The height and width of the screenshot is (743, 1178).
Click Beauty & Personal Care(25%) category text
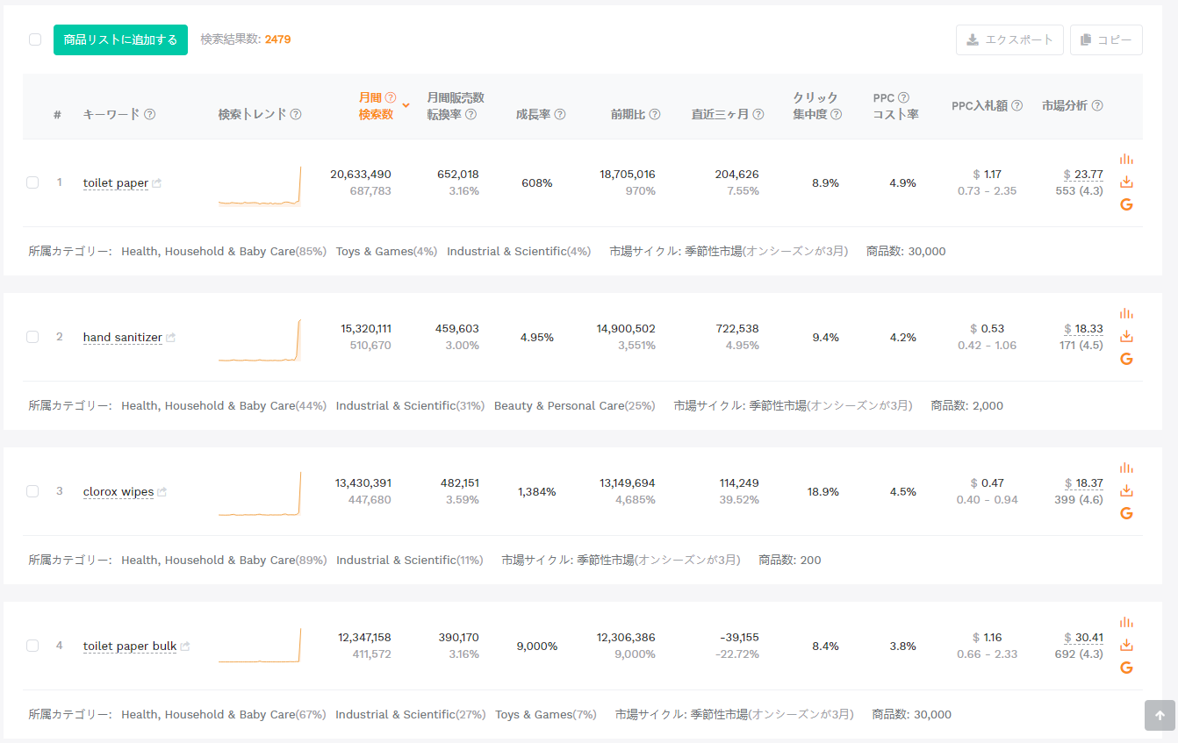click(x=574, y=406)
